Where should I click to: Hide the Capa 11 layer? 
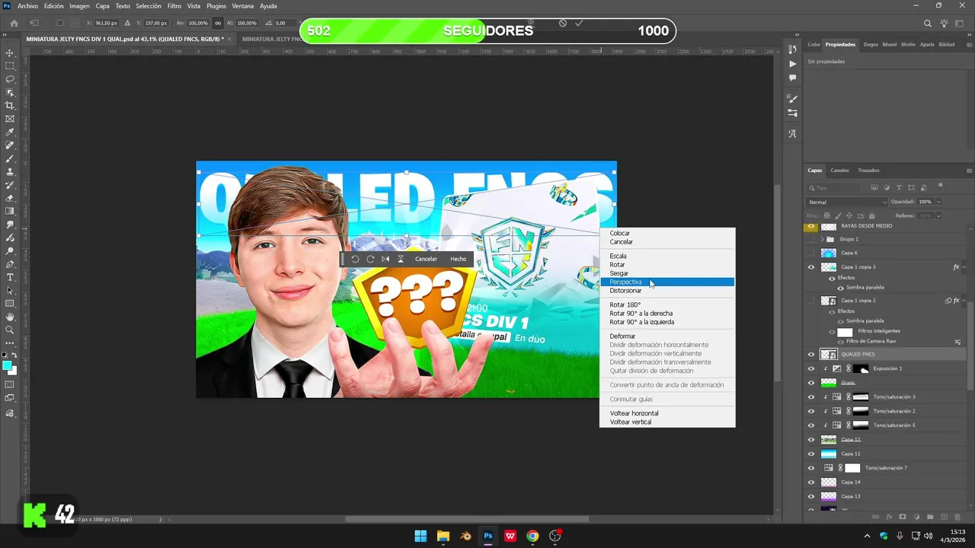[810, 454]
